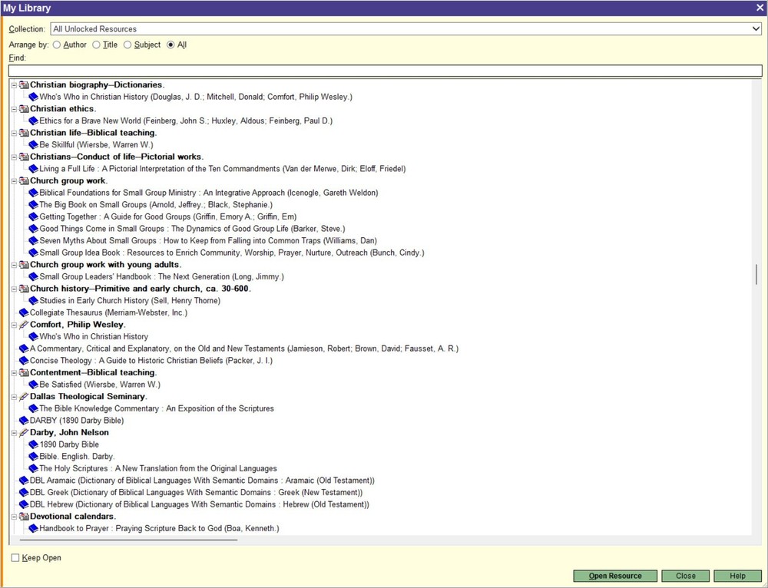Click the Open Resource button
Screen dimensions: 768x588
(615, 576)
